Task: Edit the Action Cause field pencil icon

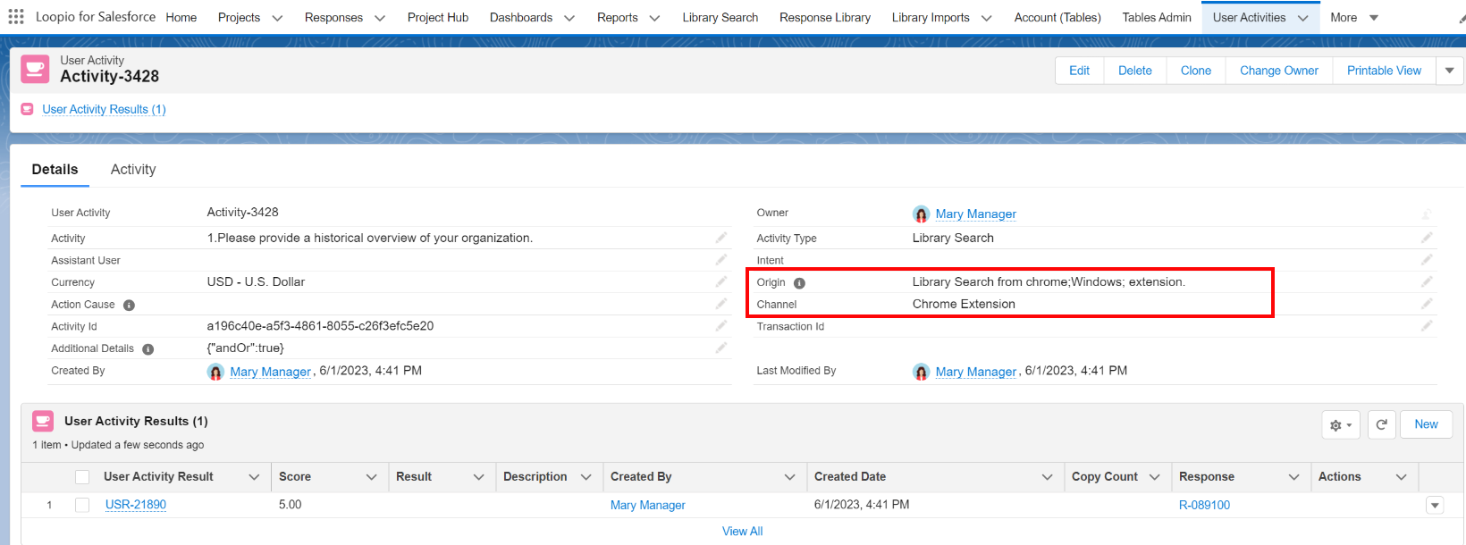Action: coord(720,304)
